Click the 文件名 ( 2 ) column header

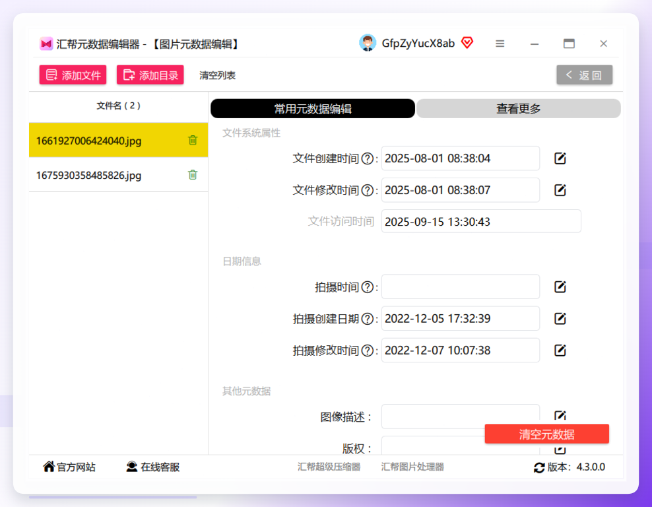[119, 106]
